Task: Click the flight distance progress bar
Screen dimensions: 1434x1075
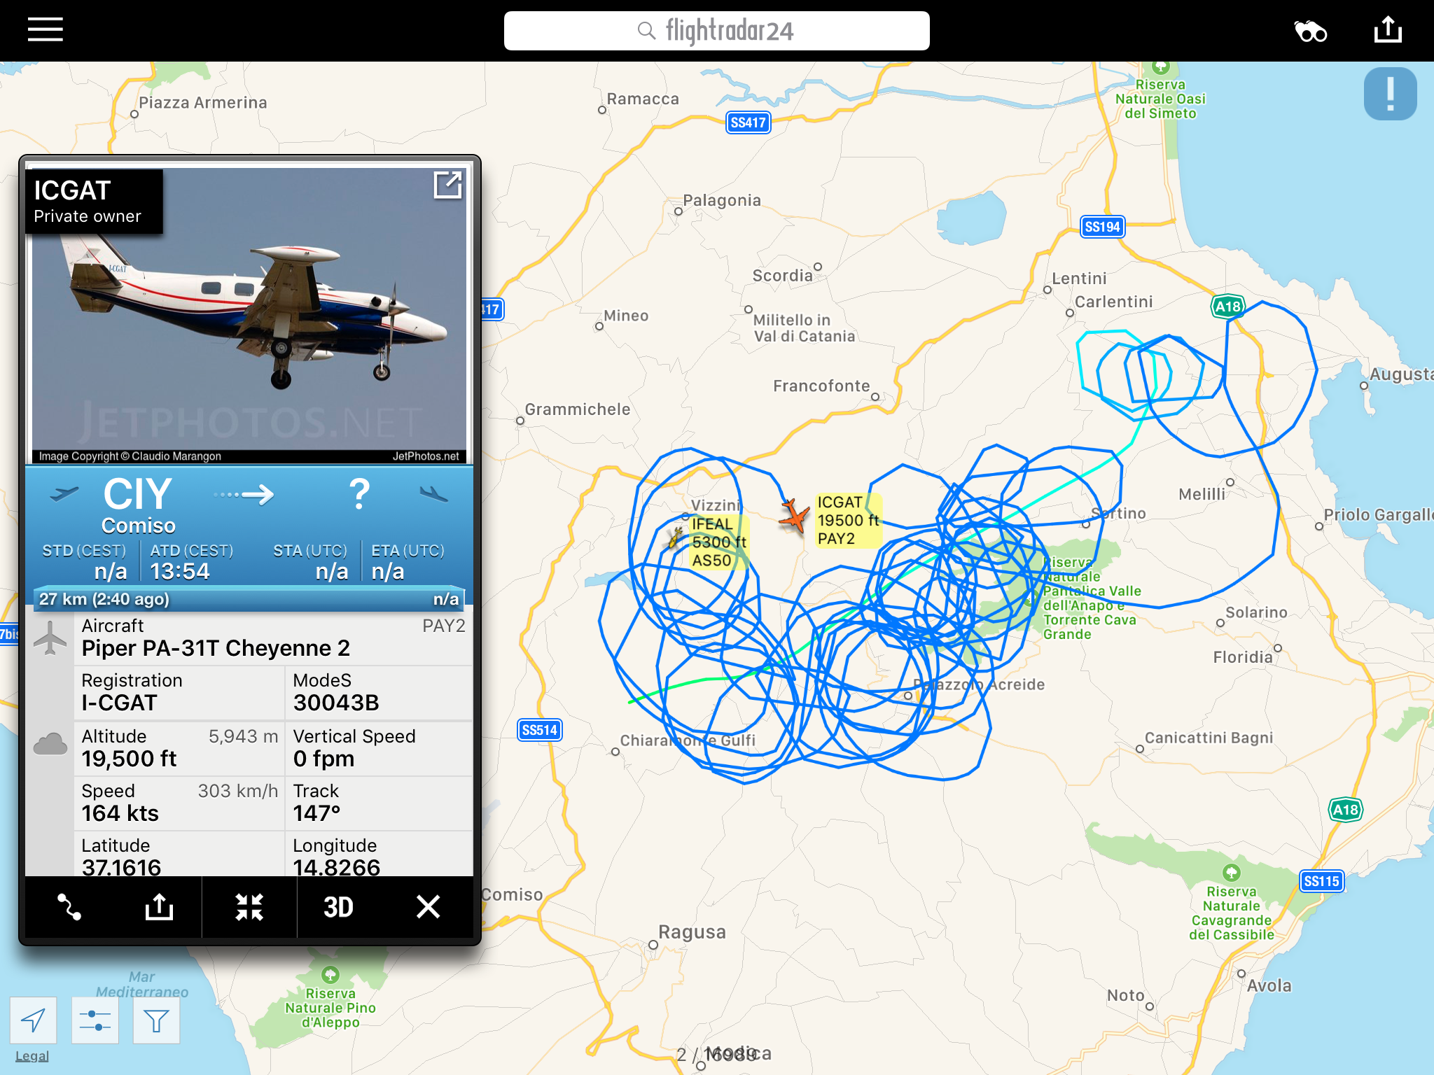Action: [x=249, y=599]
